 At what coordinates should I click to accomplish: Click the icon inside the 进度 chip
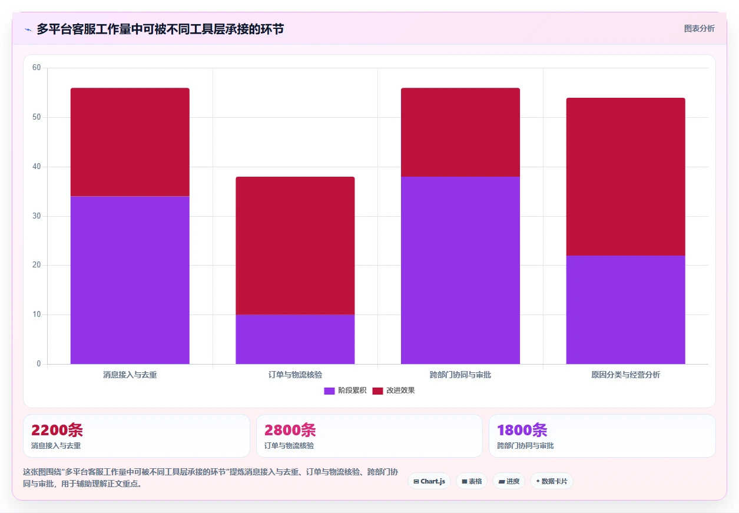tap(501, 482)
